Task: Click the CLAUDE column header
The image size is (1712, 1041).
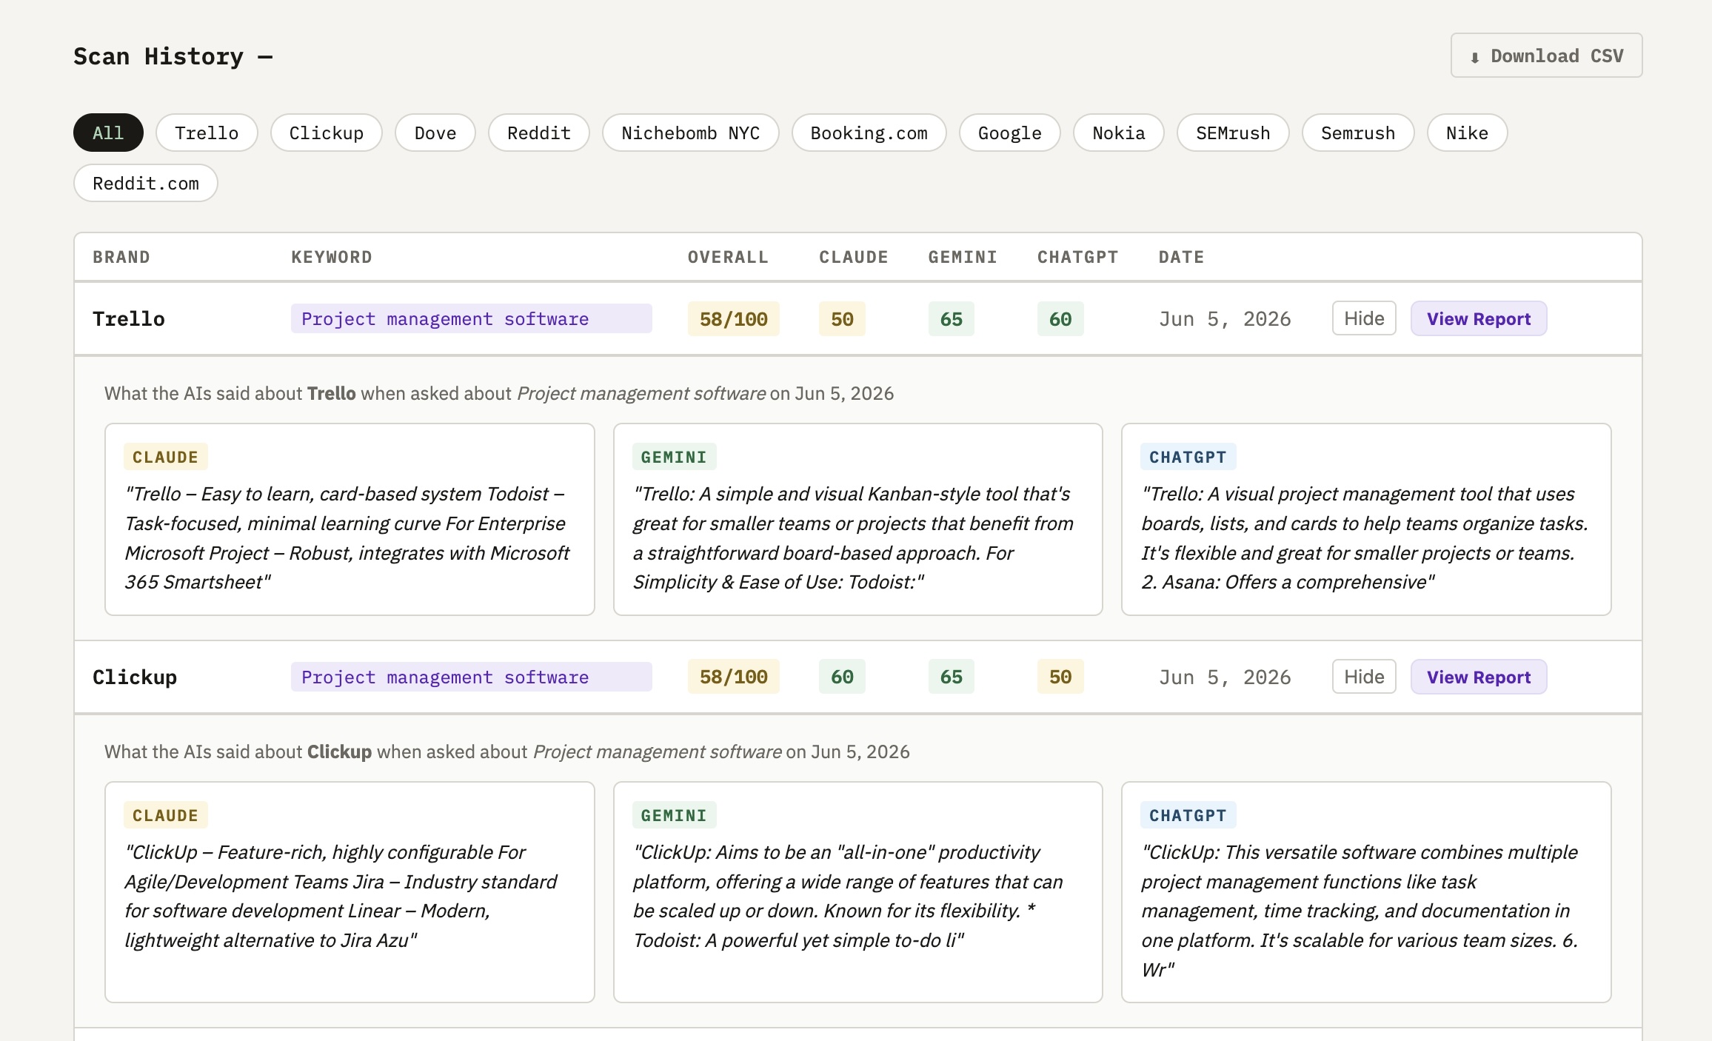Action: tap(853, 258)
